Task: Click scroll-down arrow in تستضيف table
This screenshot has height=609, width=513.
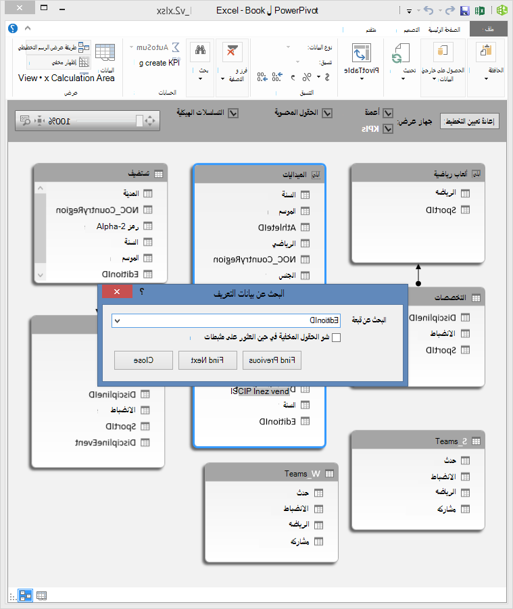Action: (41, 275)
